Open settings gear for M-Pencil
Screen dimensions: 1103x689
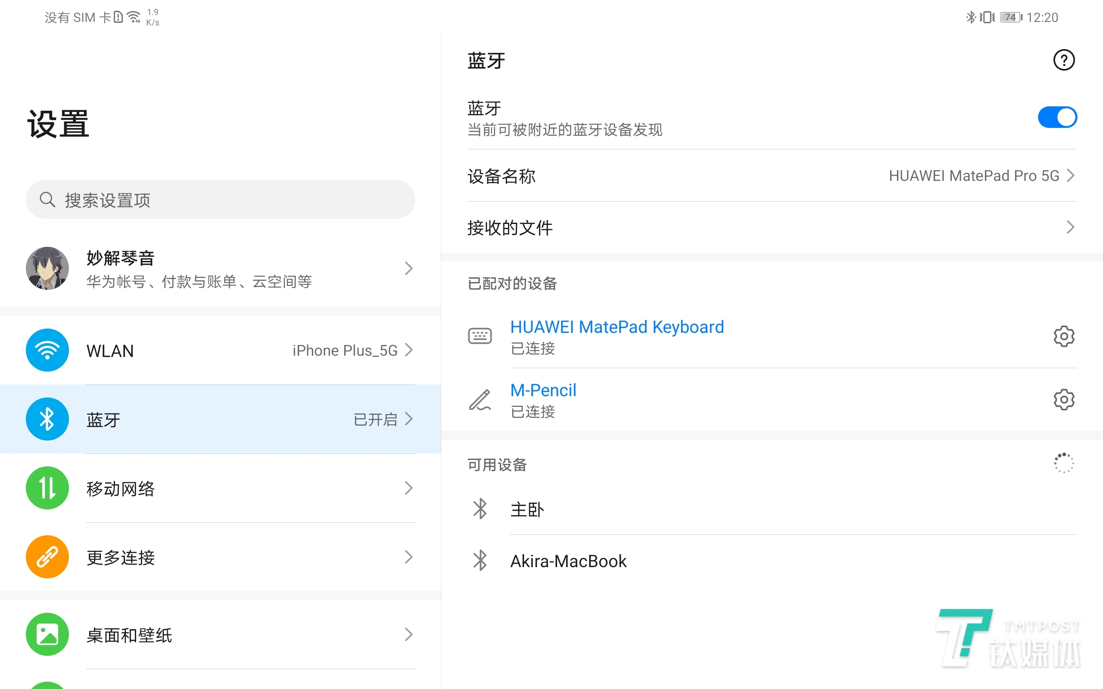[x=1064, y=400]
